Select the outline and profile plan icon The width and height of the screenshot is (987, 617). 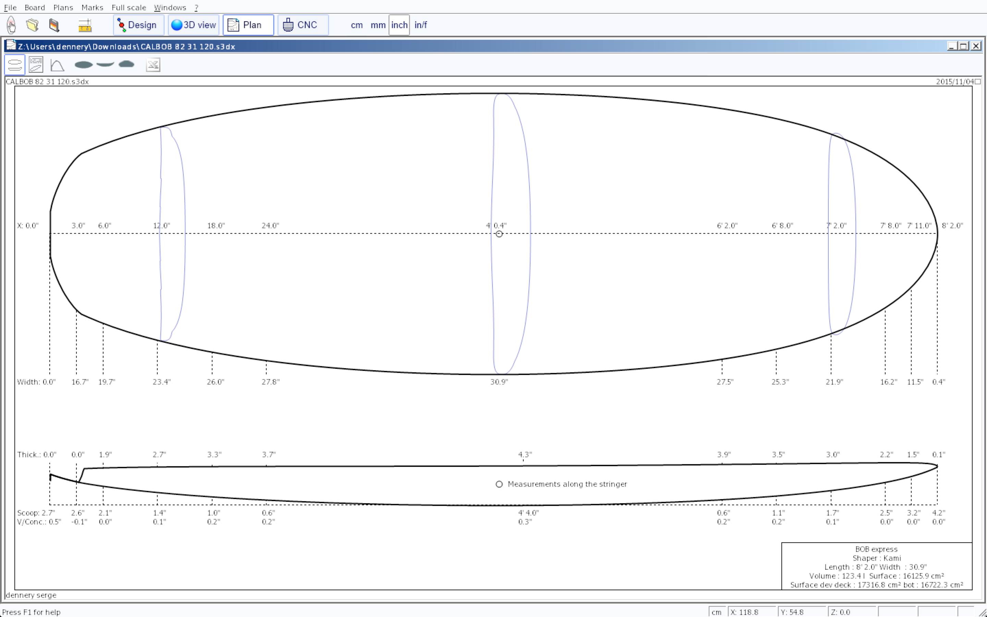coord(15,65)
